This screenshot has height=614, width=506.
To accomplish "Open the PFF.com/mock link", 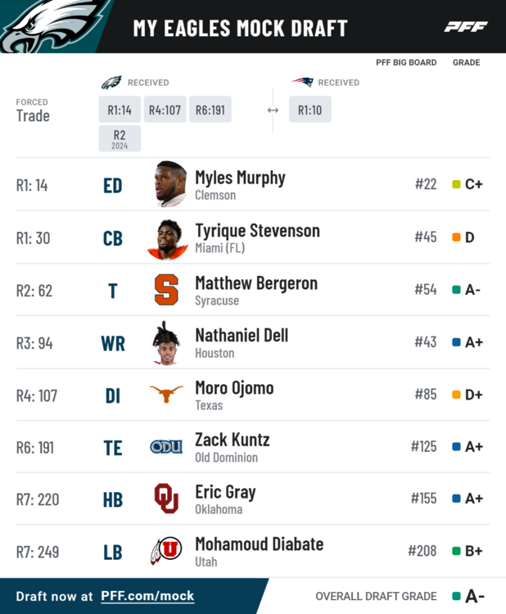I will (147, 596).
